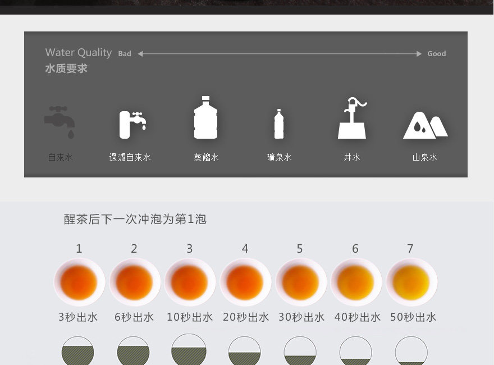The width and height of the screenshot is (494, 365).
Task: Click the 'Good' label
Action: tap(436, 54)
